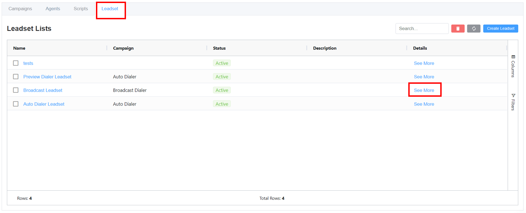This screenshot has height=213, width=526.
Task: Open the Preview Dialer Leadset link
Action: point(47,77)
